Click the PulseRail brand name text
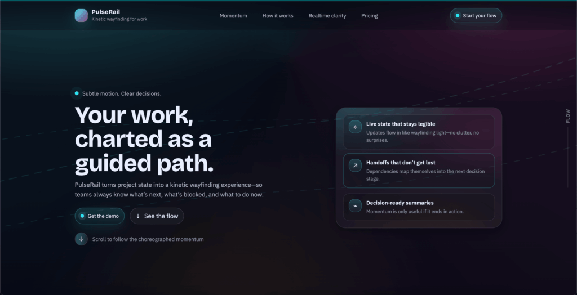The width and height of the screenshot is (577, 295). click(x=106, y=12)
